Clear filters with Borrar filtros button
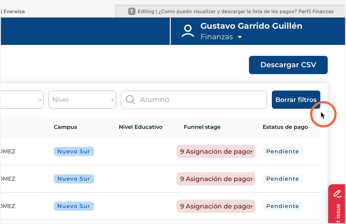346x224 pixels. 296,100
